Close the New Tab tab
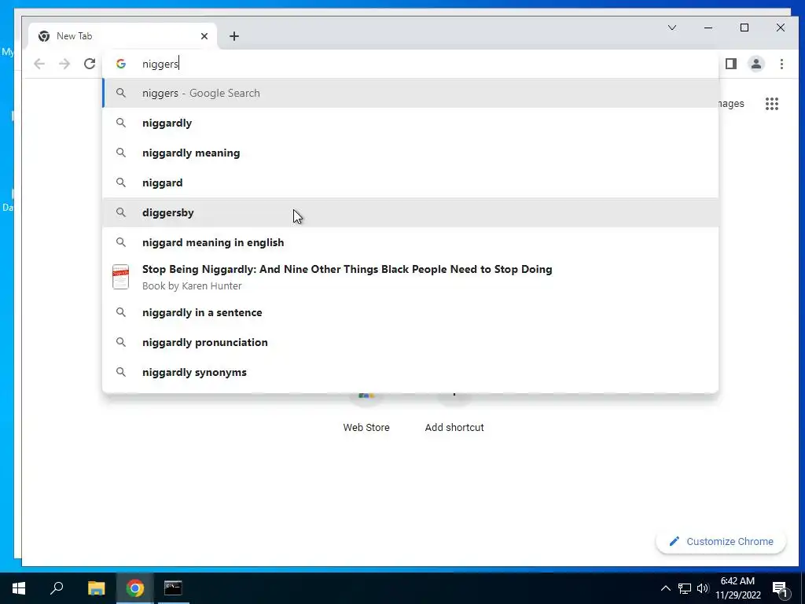Viewport: 805px width, 604px height. coord(204,36)
